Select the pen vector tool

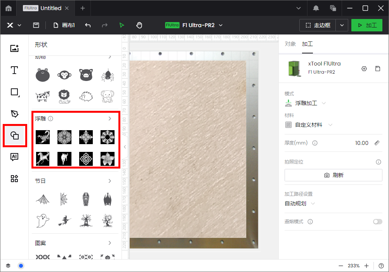14,114
